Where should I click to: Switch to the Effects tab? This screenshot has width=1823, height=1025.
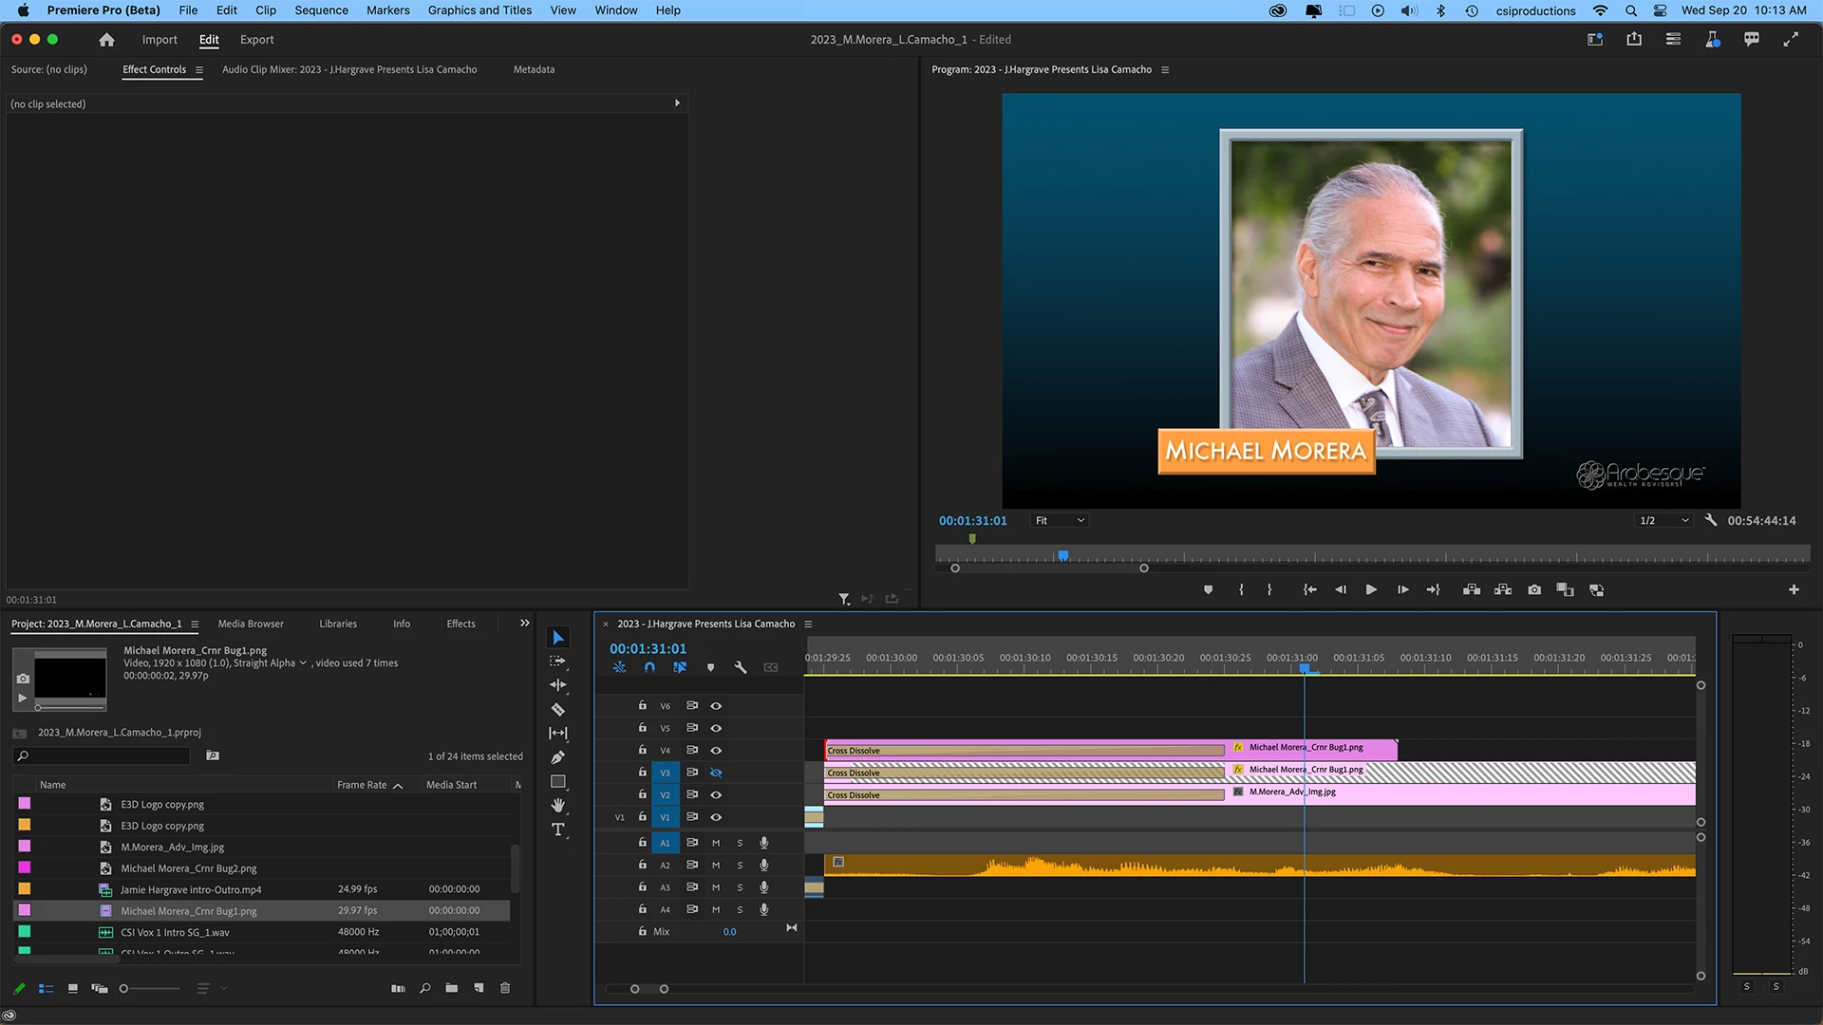click(x=460, y=624)
